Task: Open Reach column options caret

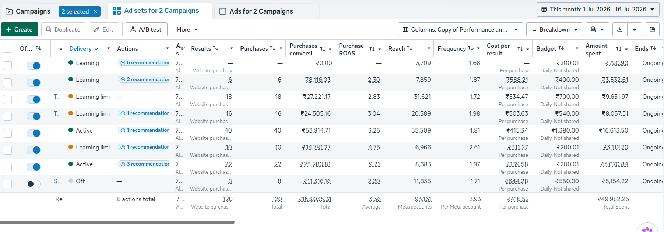Action: [x=429, y=48]
